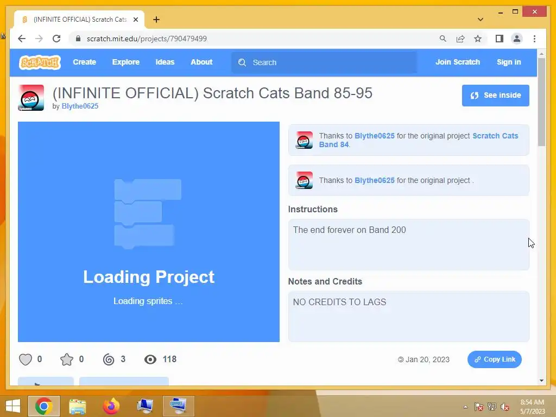Open the About menu item
Viewport: 556px width, 417px height.
[201, 62]
